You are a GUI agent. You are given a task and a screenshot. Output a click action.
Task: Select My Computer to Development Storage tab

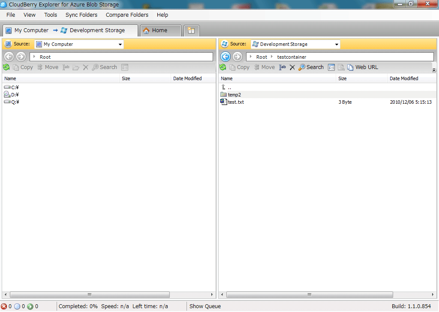pos(70,30)
